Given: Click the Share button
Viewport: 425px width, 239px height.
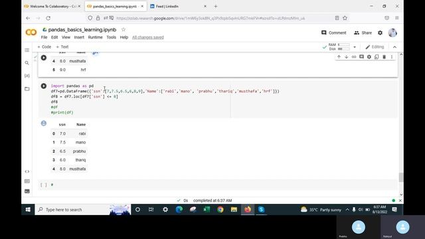Looking at the screenshot, I should tap(363, 33).
